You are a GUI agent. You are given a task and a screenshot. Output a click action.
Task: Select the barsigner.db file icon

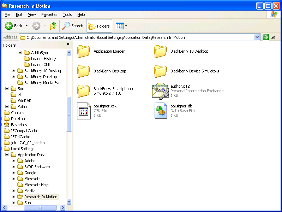[x=161, y=111]
